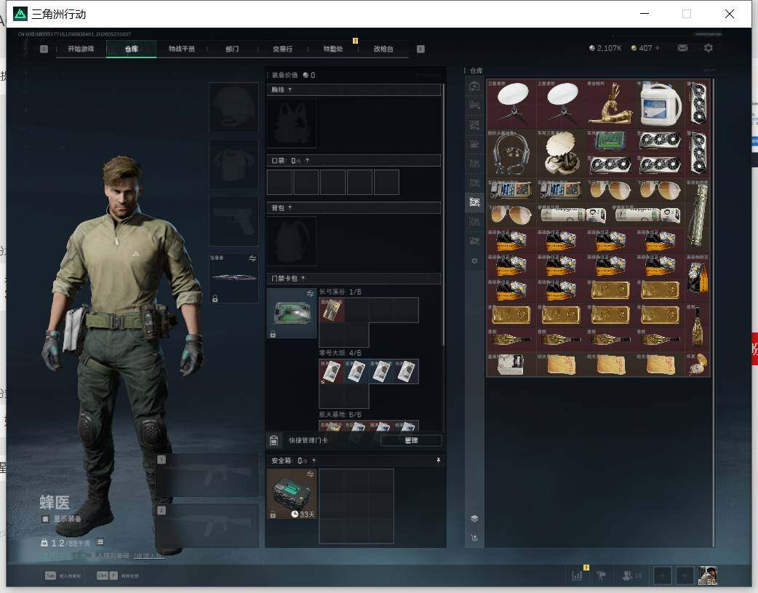Screen dimensions: 758x593
Task: Select the highlighted warehouse sidebar category icon
Action: [x=475, y=202]
